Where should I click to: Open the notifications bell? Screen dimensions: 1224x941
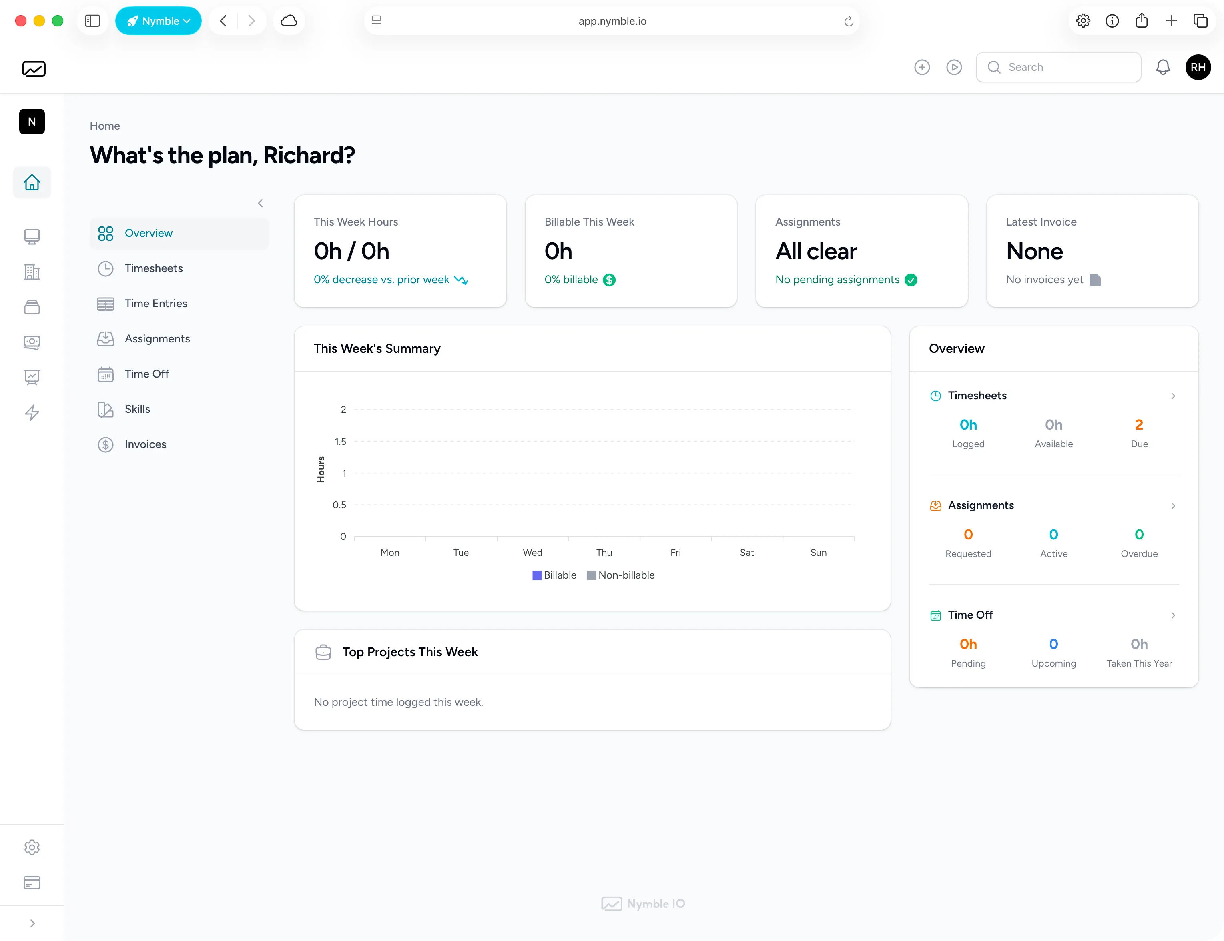1162,67
